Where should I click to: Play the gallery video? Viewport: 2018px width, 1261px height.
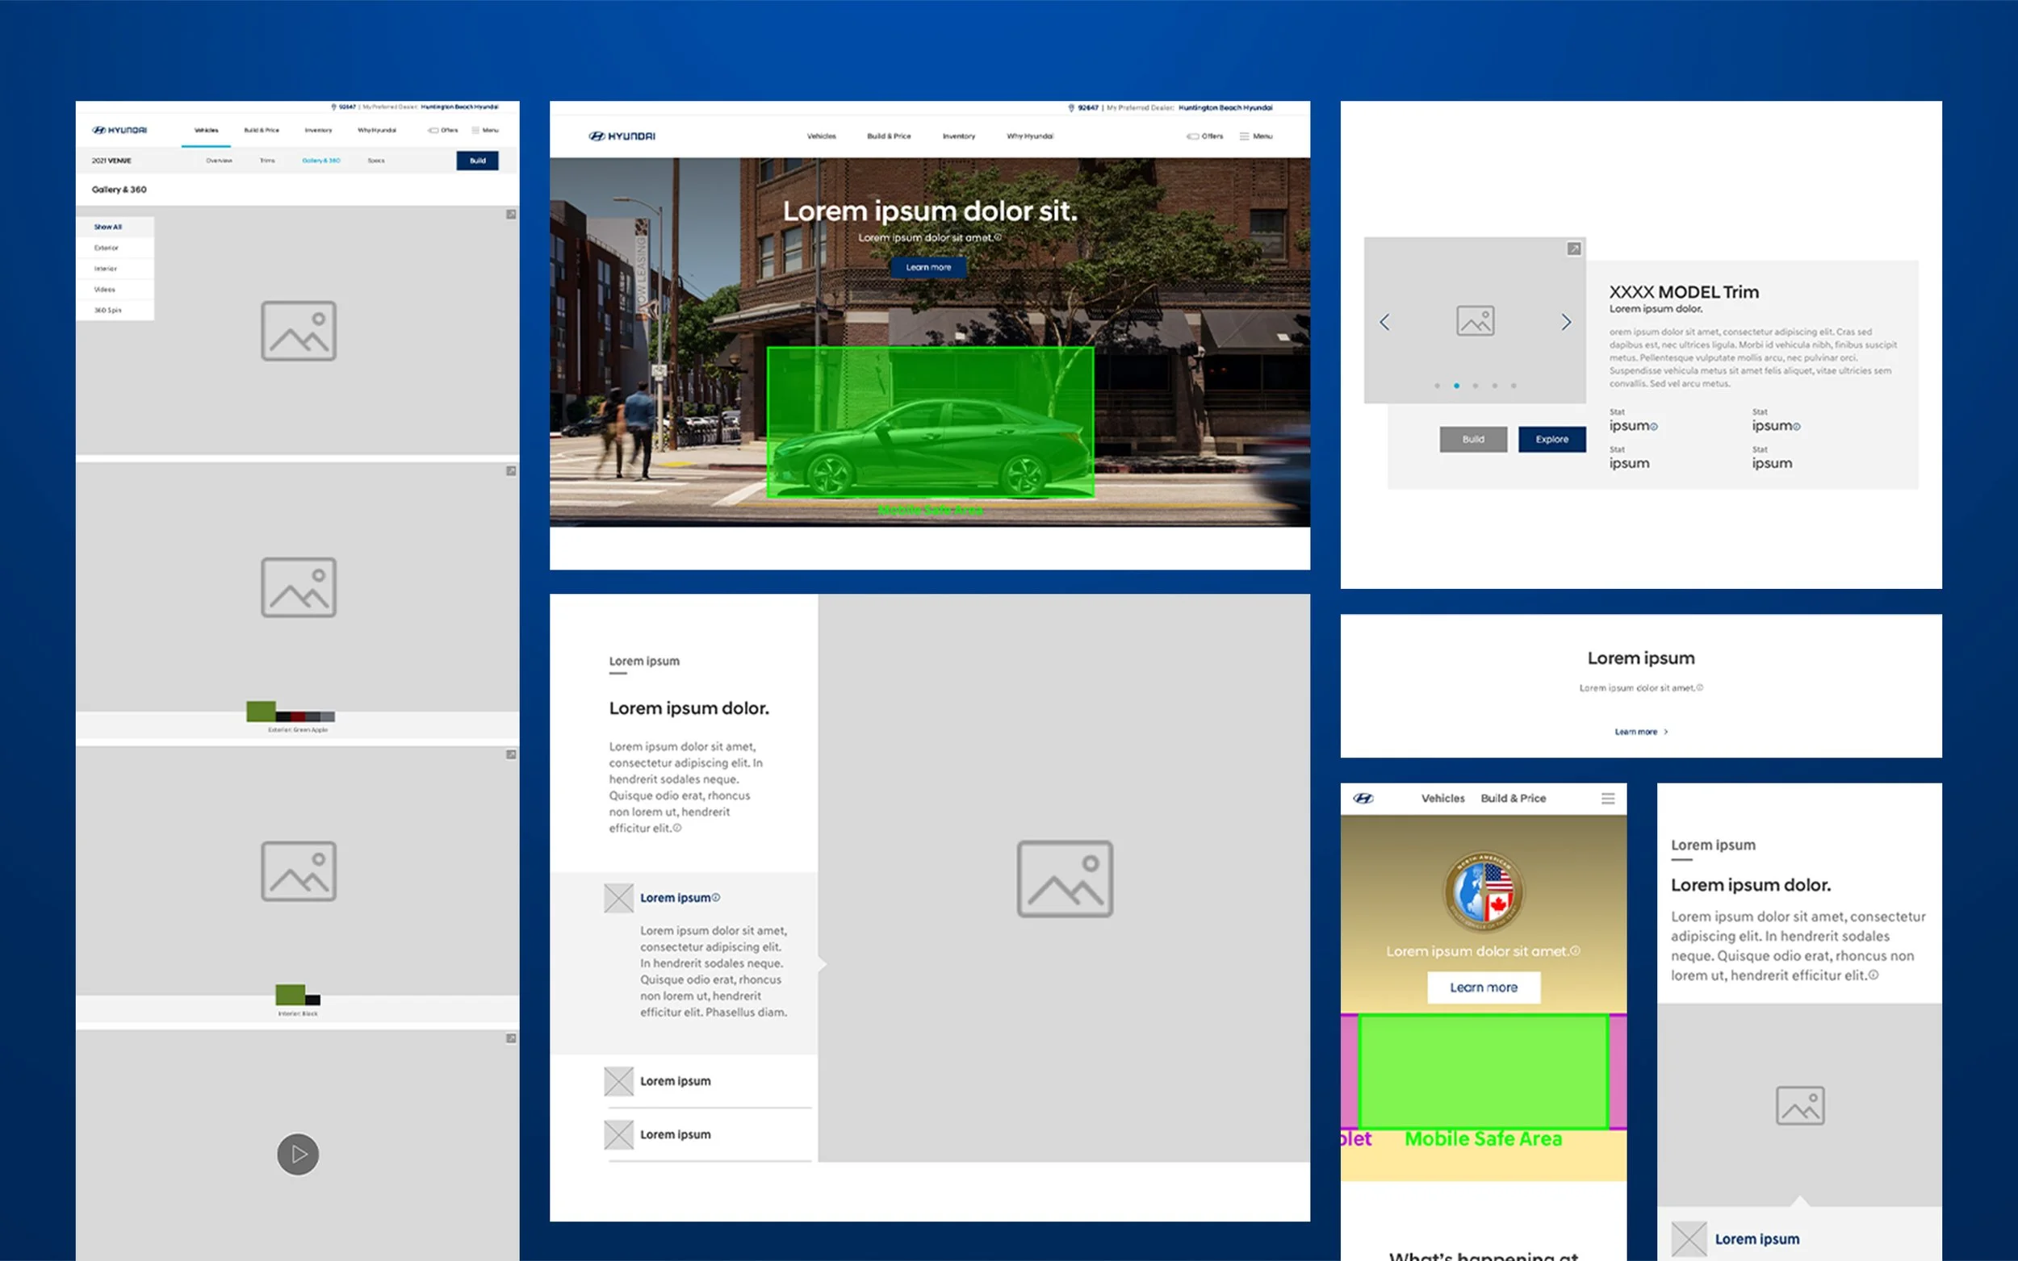point(298,1155)
